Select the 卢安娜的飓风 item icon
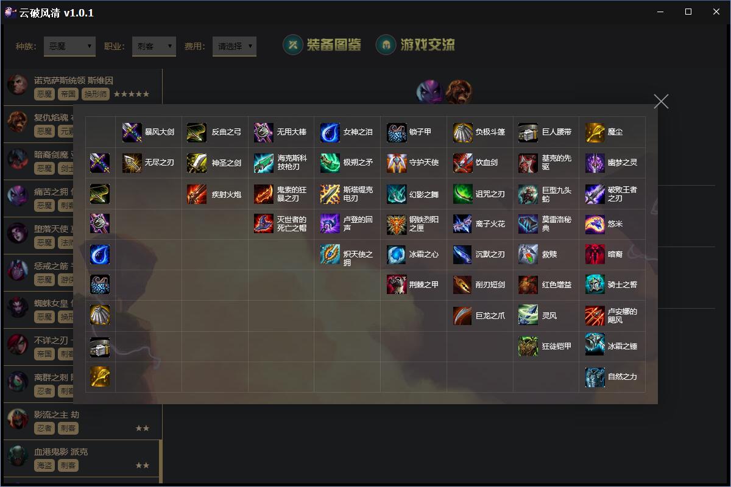The width and height of the screenshot is (731, 487). 595,315
